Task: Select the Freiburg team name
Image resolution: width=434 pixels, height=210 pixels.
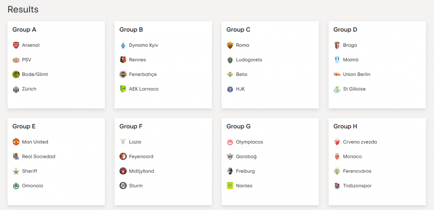Action: 245,171
